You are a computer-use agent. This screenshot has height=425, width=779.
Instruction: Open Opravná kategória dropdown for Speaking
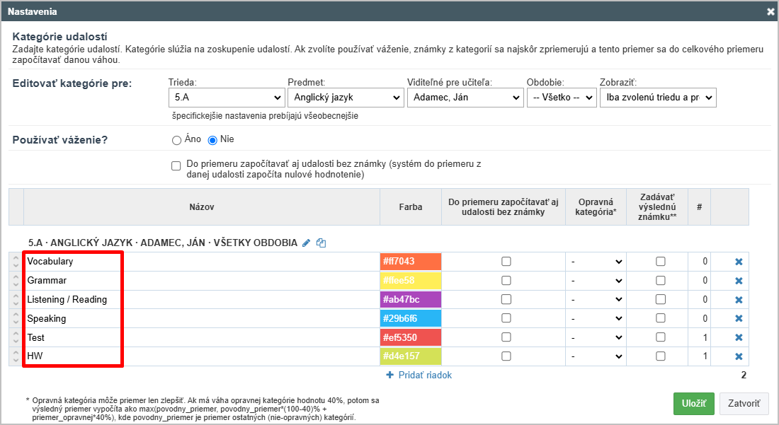coord(596,318)
